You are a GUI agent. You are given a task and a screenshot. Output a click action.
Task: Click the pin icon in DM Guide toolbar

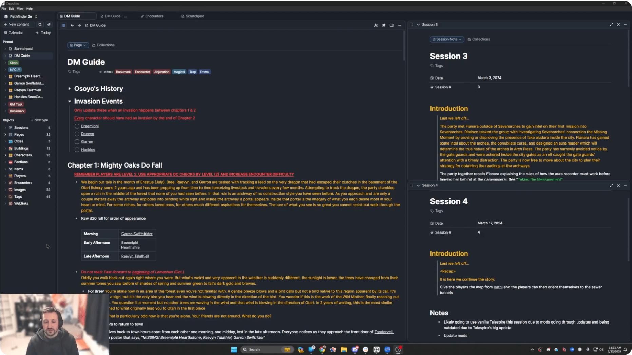pos(384,25)
